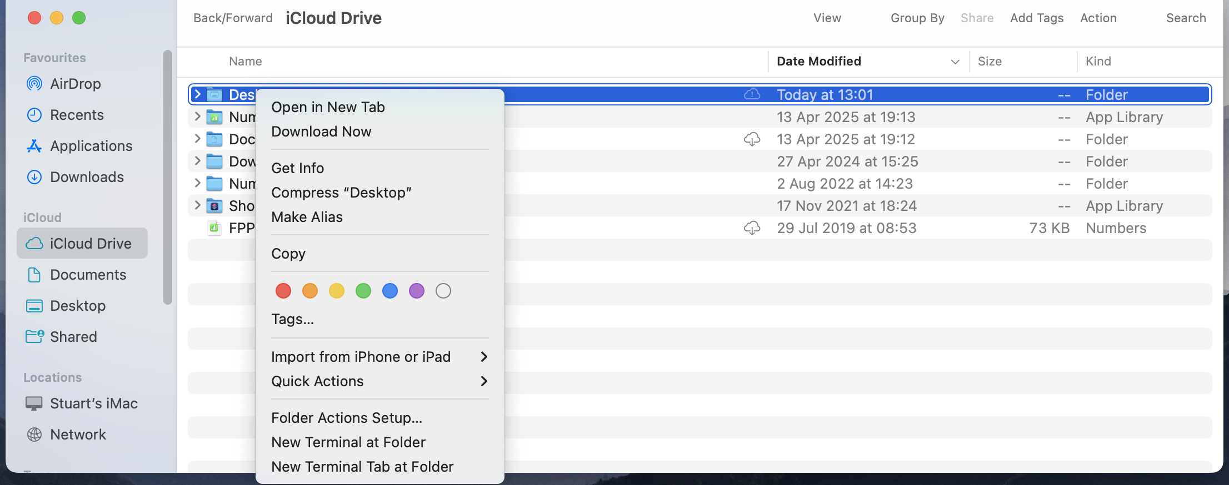Click the Shortcuts app library folder icon

pyautogui.click(x=214, y=206)
